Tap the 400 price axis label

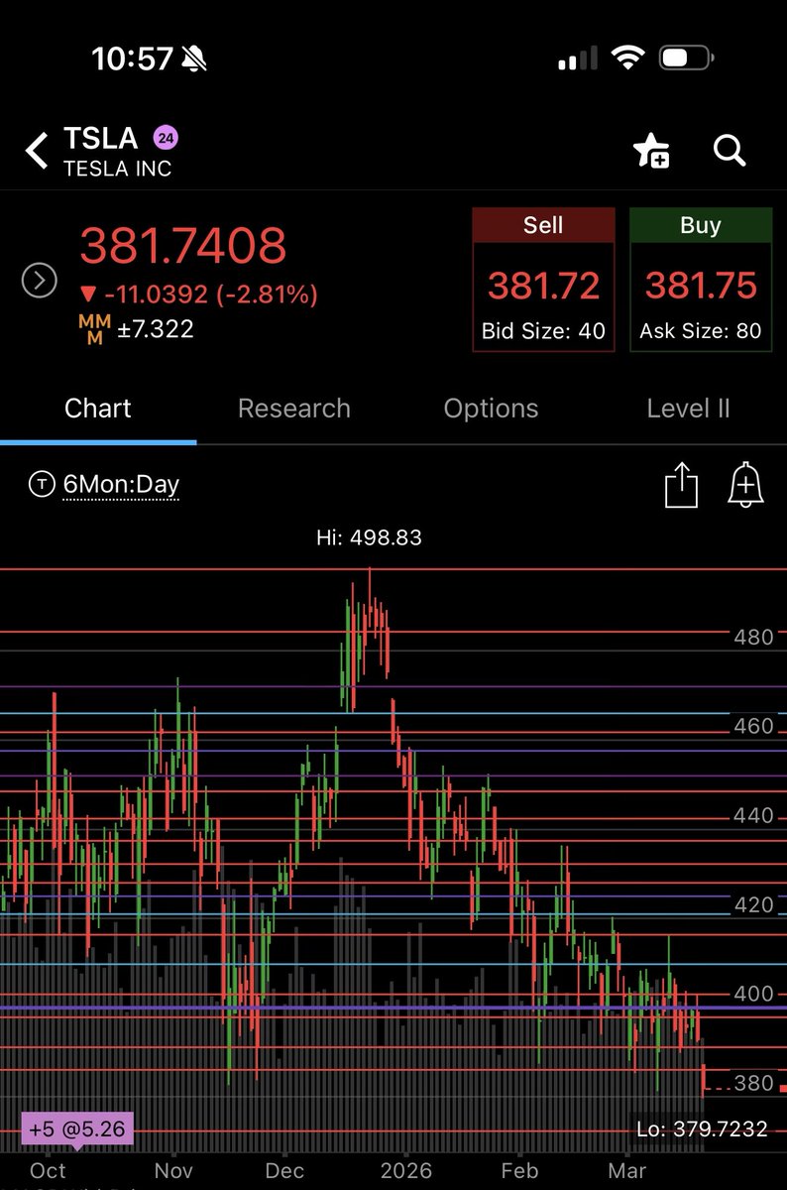(753, 994)
